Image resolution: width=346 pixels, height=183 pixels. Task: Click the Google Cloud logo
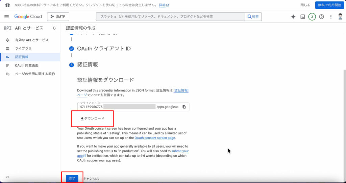click(28, 17)
